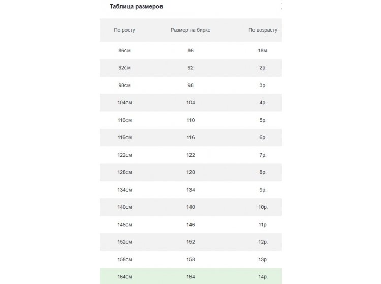Click the 5р. age cell
The height and width of the screenshot is (284, 381).
(263, 120)
